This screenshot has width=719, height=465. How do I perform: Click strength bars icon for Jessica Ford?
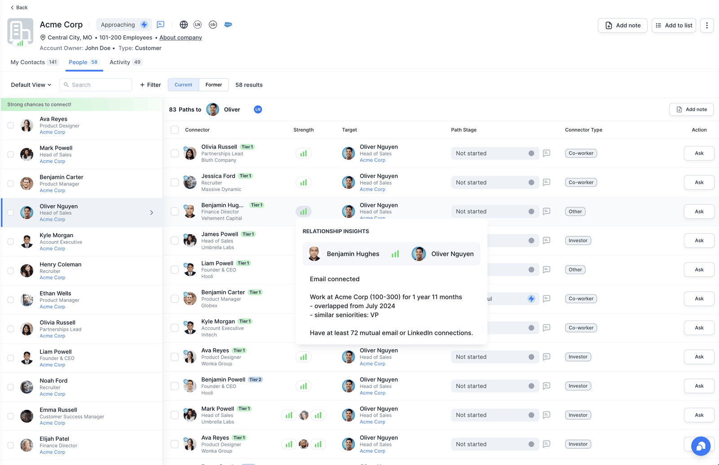pyautogui.click(x=304, y=182)
